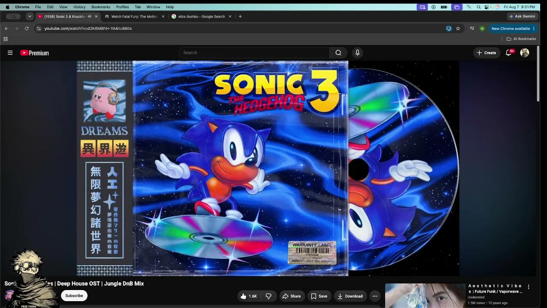
Task: Go forward in browser history
Action: 17,28
